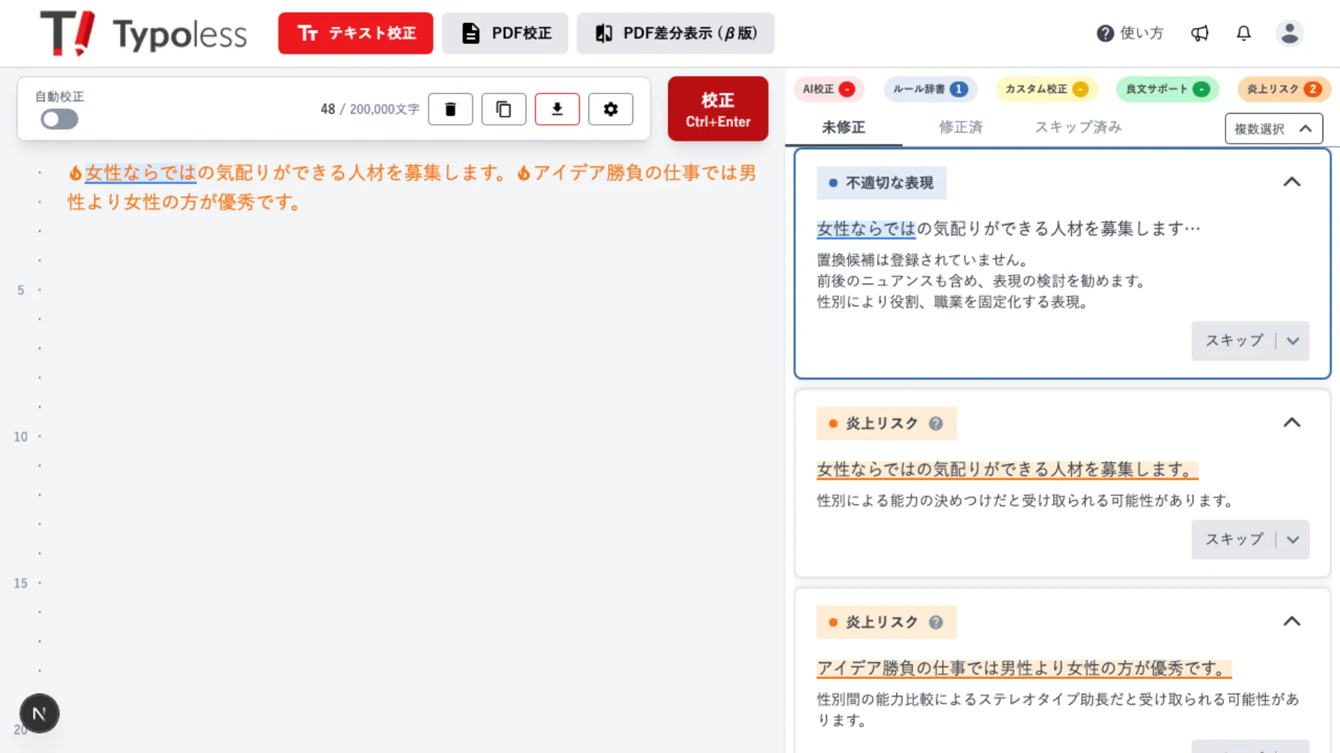Click the 校正 Ctrl+Enter button

click(717, 109)
